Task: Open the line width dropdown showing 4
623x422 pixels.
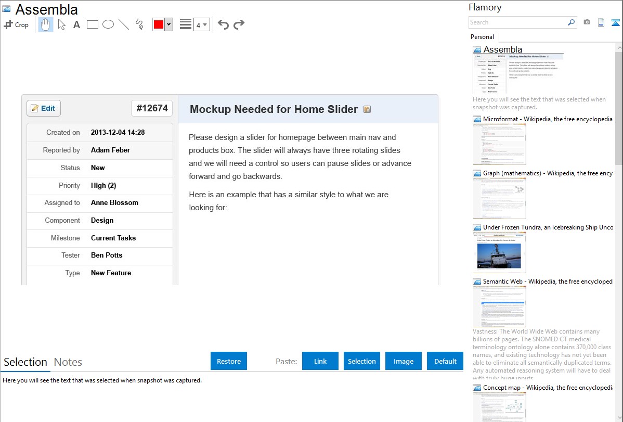Action: [201, 24]
